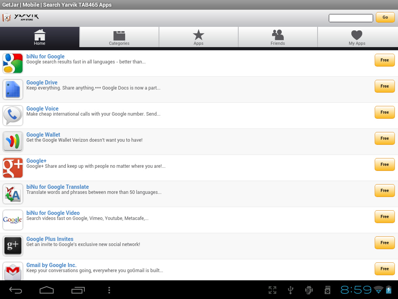Tap the Google Voice phone icon
The width and height of the screenshot is (398, 299).
point(13,115)
